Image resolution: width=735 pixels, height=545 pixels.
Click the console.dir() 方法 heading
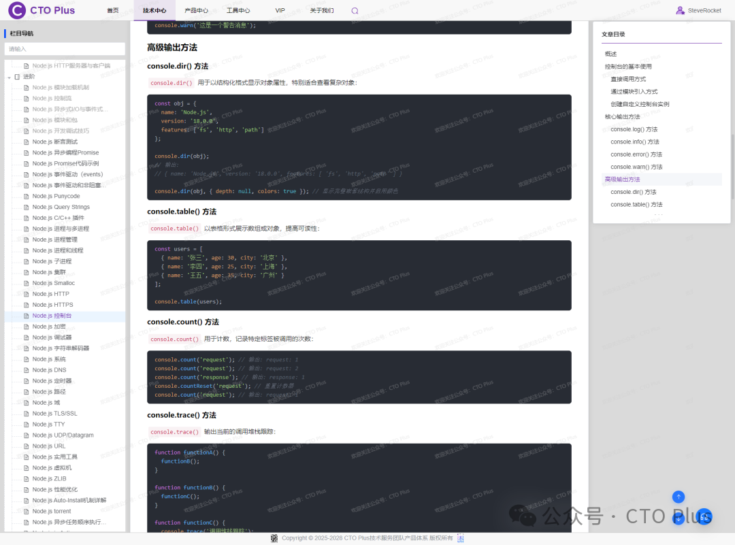(x=178, y=66)
